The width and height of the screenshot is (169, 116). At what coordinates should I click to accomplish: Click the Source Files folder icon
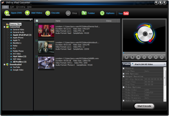click(x=7, y=24)
